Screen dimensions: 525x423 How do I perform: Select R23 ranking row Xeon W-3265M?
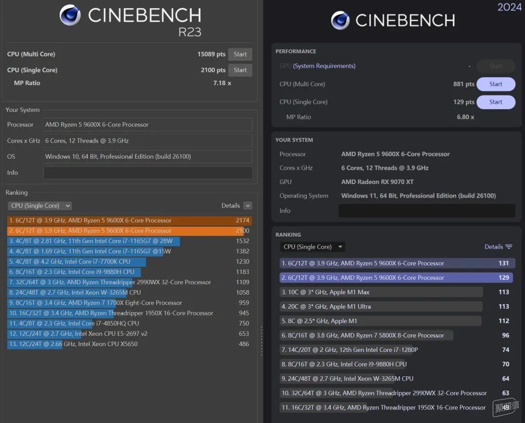[129, 293]
